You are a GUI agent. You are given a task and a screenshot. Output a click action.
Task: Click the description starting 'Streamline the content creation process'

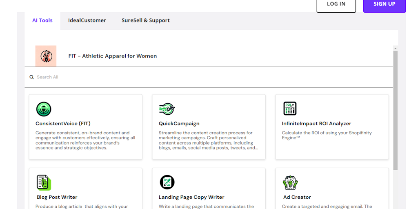click(209, 140)
